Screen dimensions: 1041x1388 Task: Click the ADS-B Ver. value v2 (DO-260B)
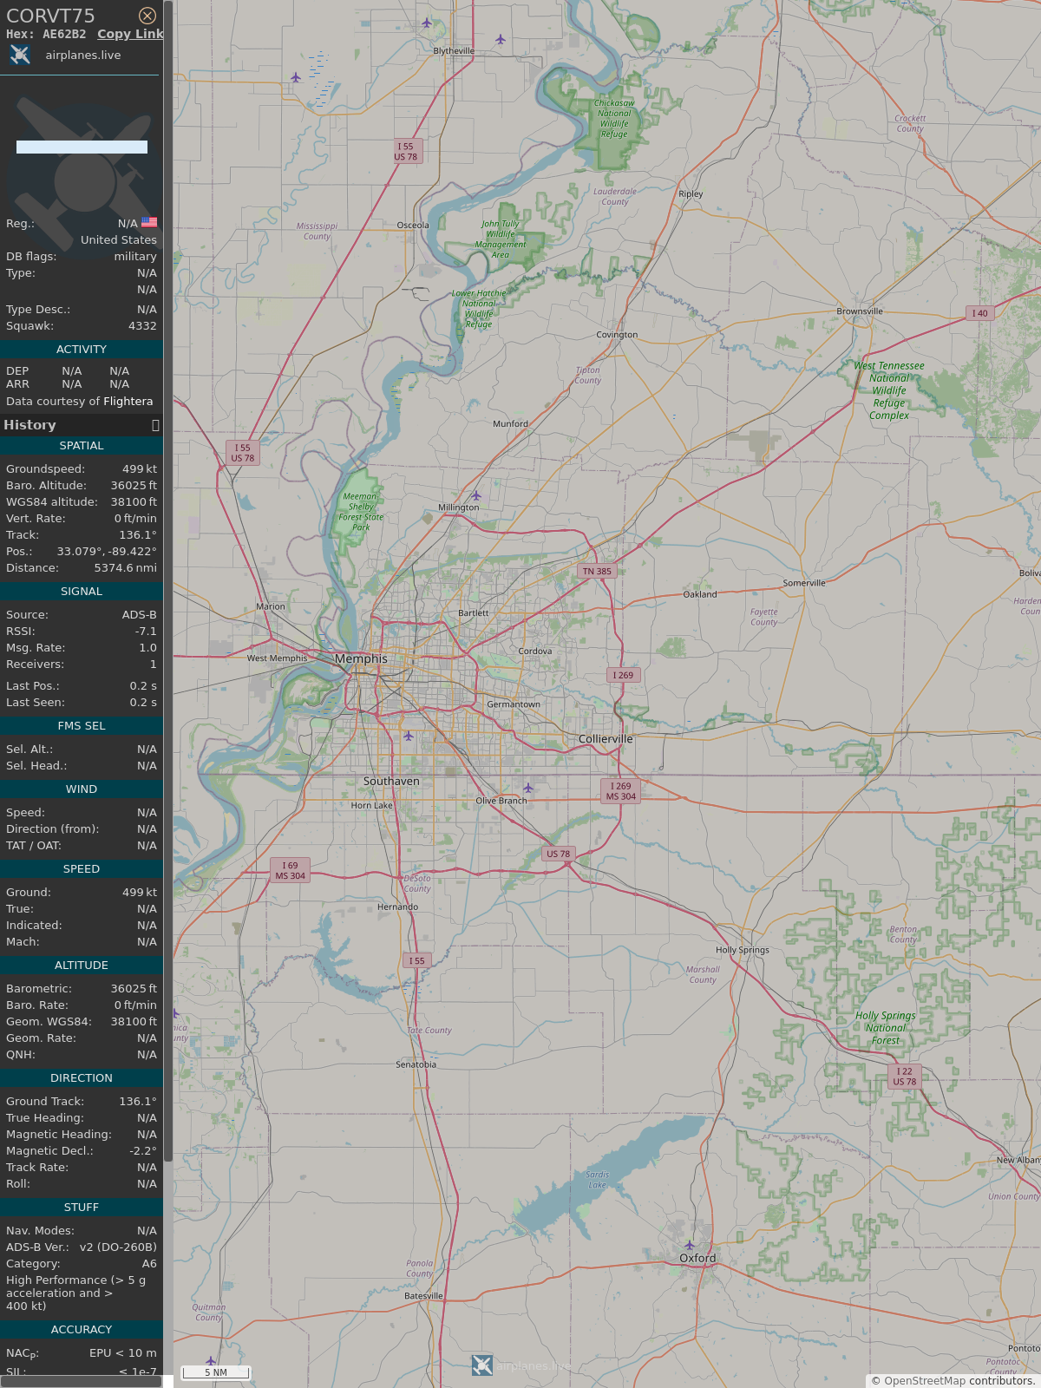pyautogui.click(x=118, y=1247)
